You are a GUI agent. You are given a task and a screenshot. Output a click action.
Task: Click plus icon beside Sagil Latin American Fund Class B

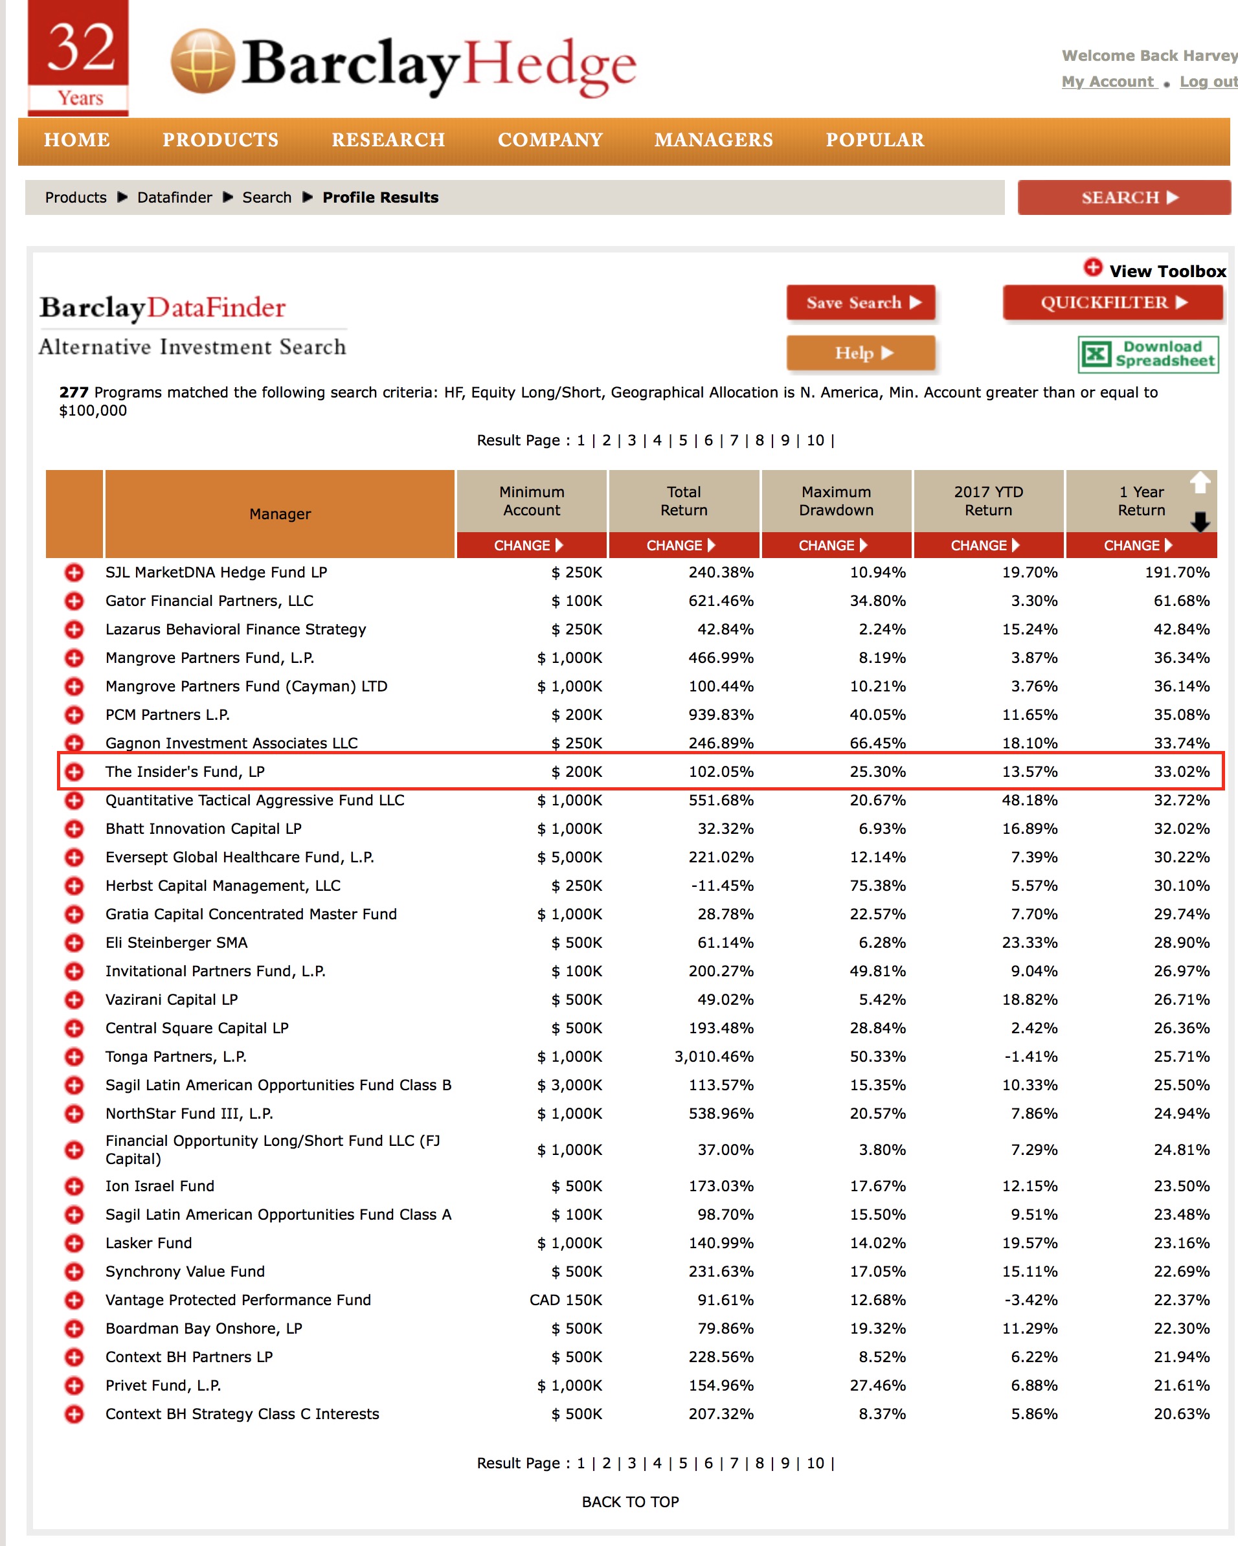(74, 1085)
